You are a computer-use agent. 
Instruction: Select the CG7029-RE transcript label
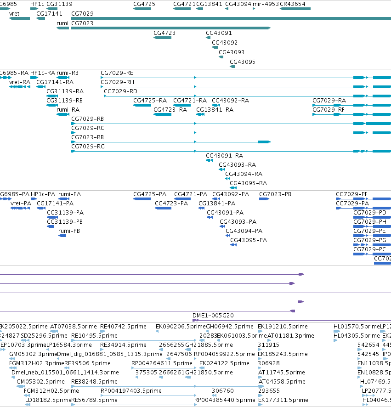[x=117, y=73]
